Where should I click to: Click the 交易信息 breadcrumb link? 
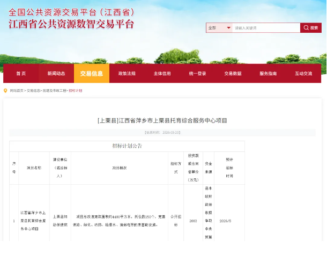tap(33, 91)
